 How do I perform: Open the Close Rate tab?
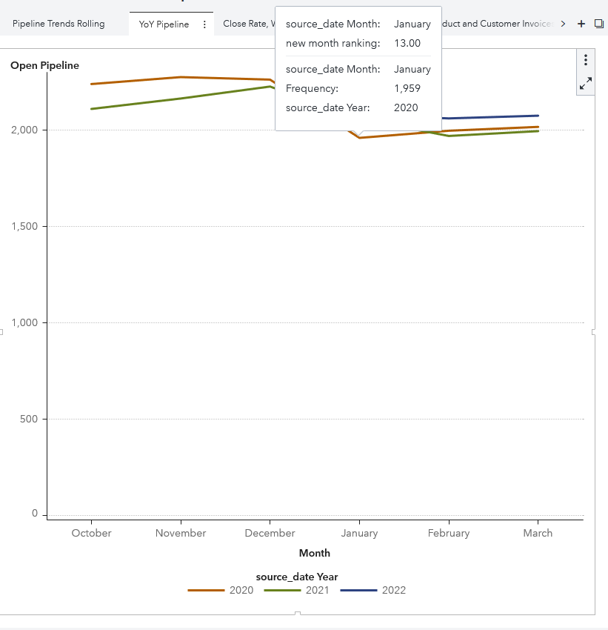pyautogui.click(x=246, y=24)
